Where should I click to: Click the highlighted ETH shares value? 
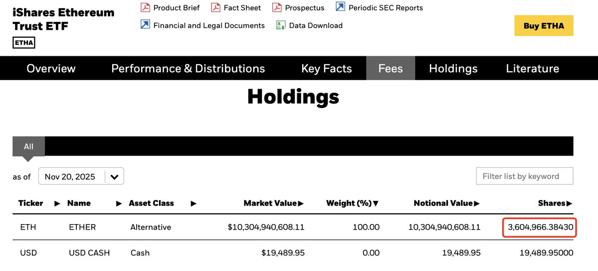[539, 228]
